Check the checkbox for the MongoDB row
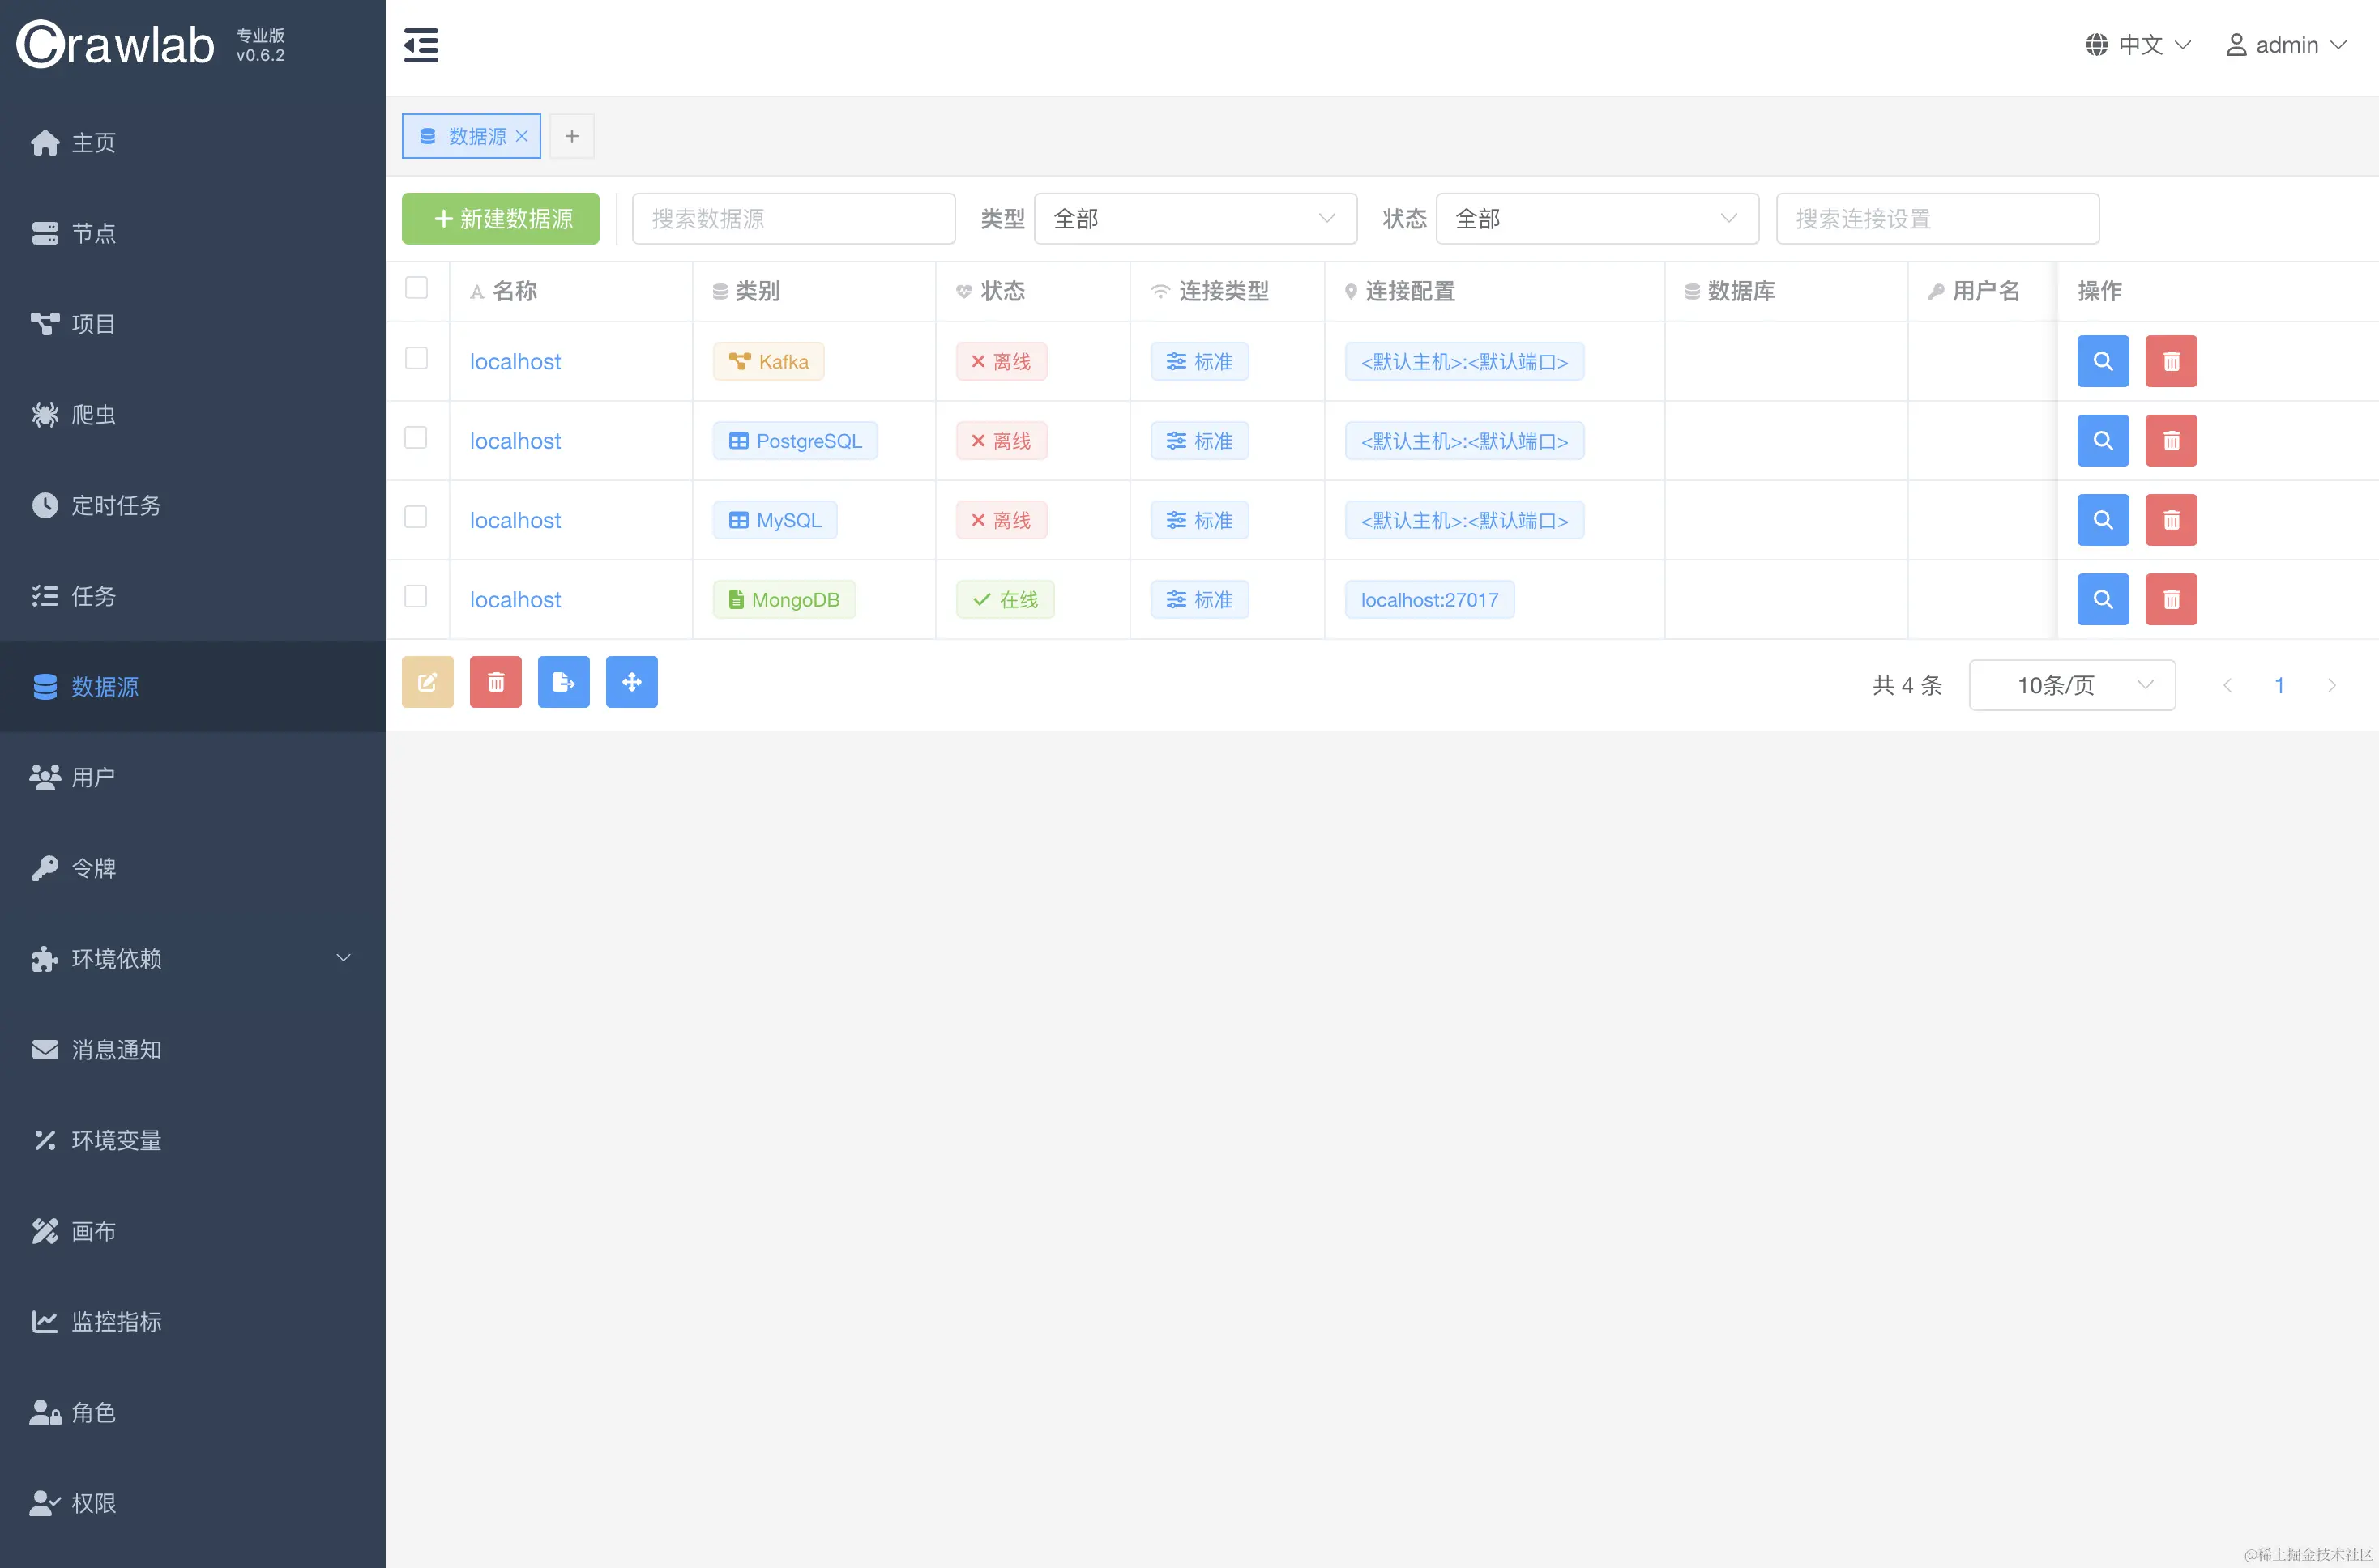This screenshot has width=2379, height=1568. click(416, 597)
